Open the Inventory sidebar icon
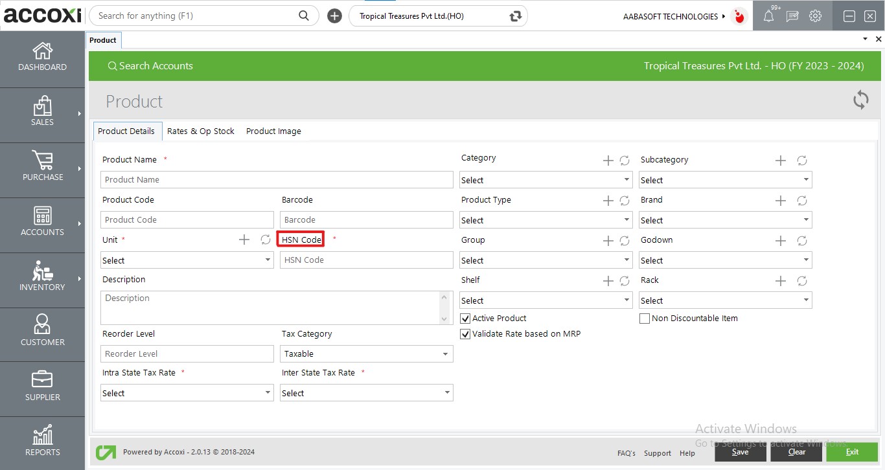 (42, 271)
